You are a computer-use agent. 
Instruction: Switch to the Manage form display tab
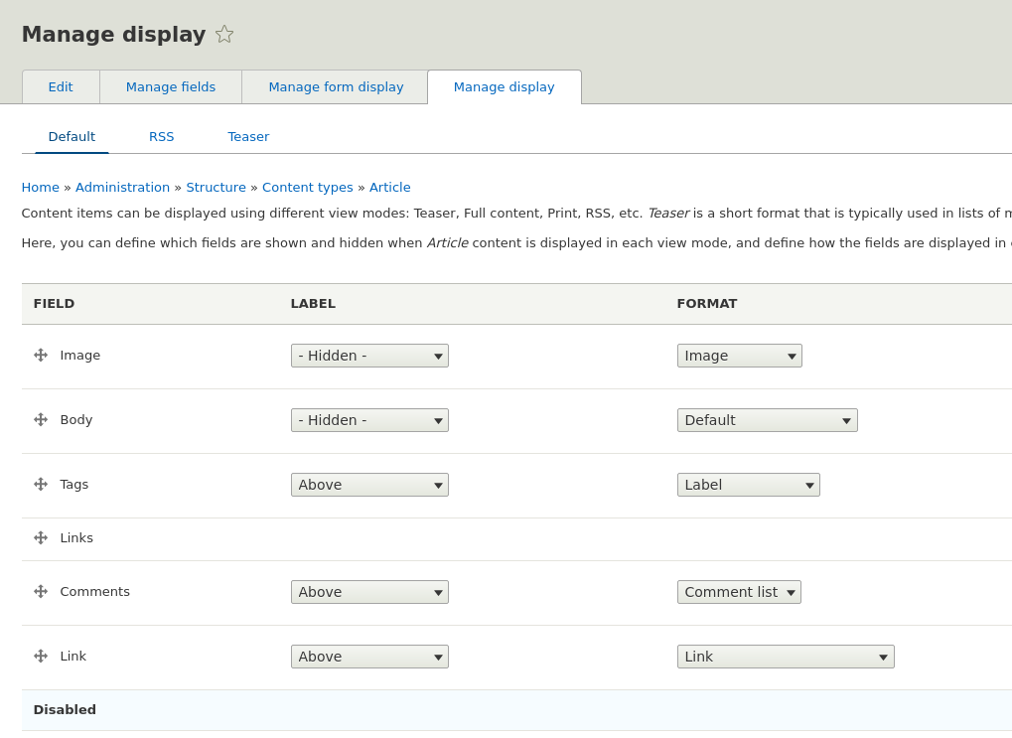coord(336,87)
